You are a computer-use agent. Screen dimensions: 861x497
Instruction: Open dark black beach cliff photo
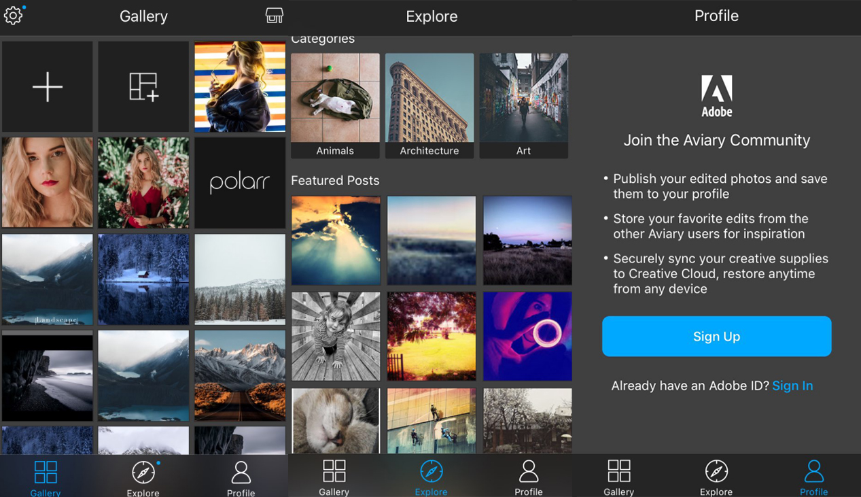coord(48,376)
